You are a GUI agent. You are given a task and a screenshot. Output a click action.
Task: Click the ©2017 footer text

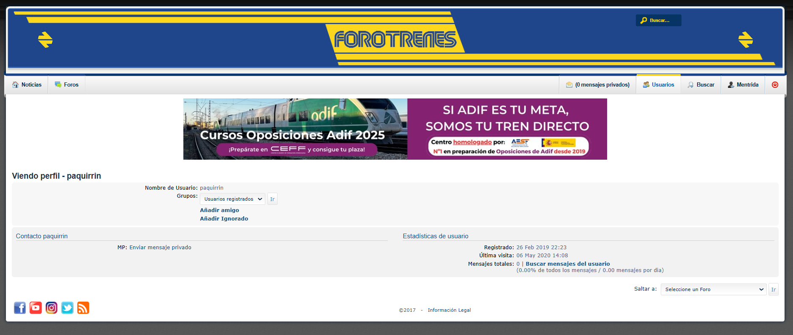[x=407, y=310]
